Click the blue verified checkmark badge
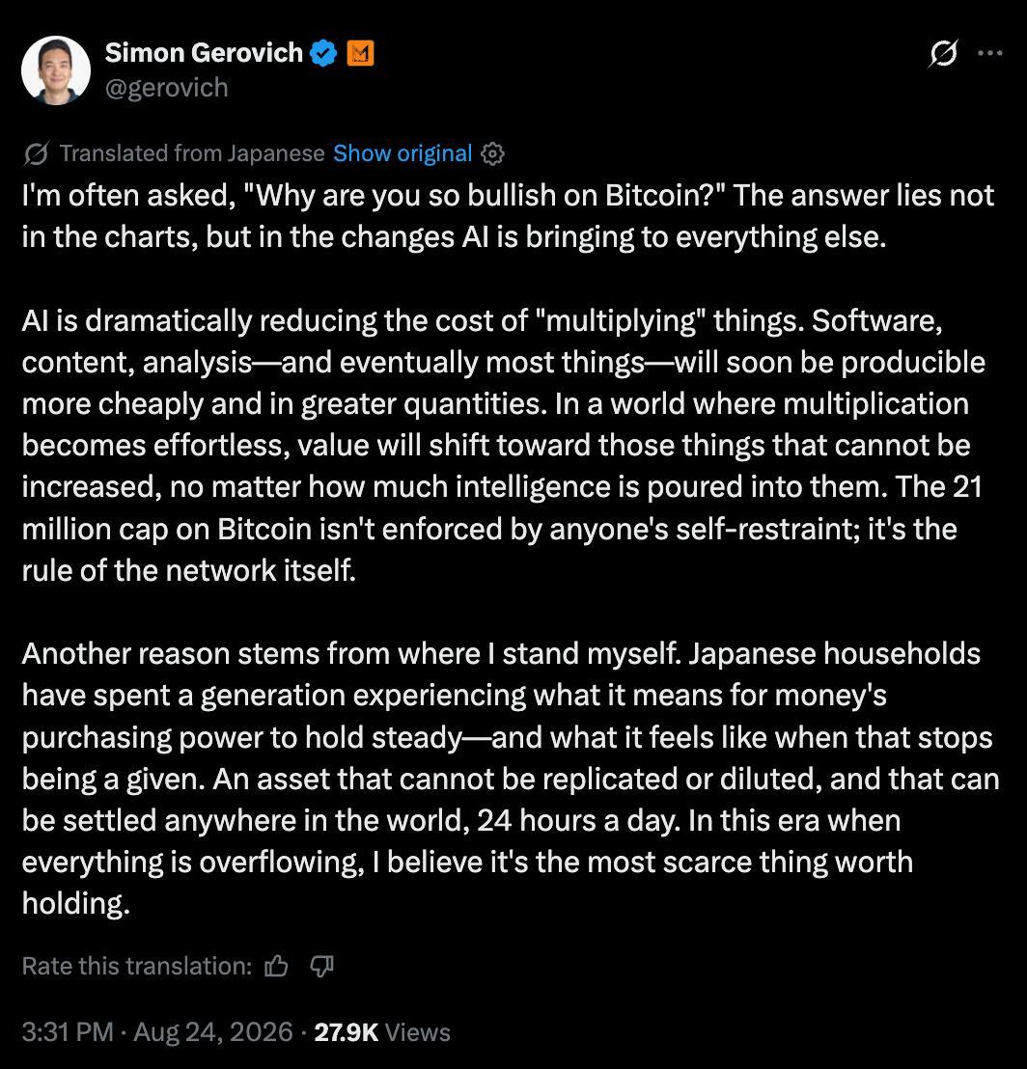This screenshot has height=1069, width=1027. [323, 53]
